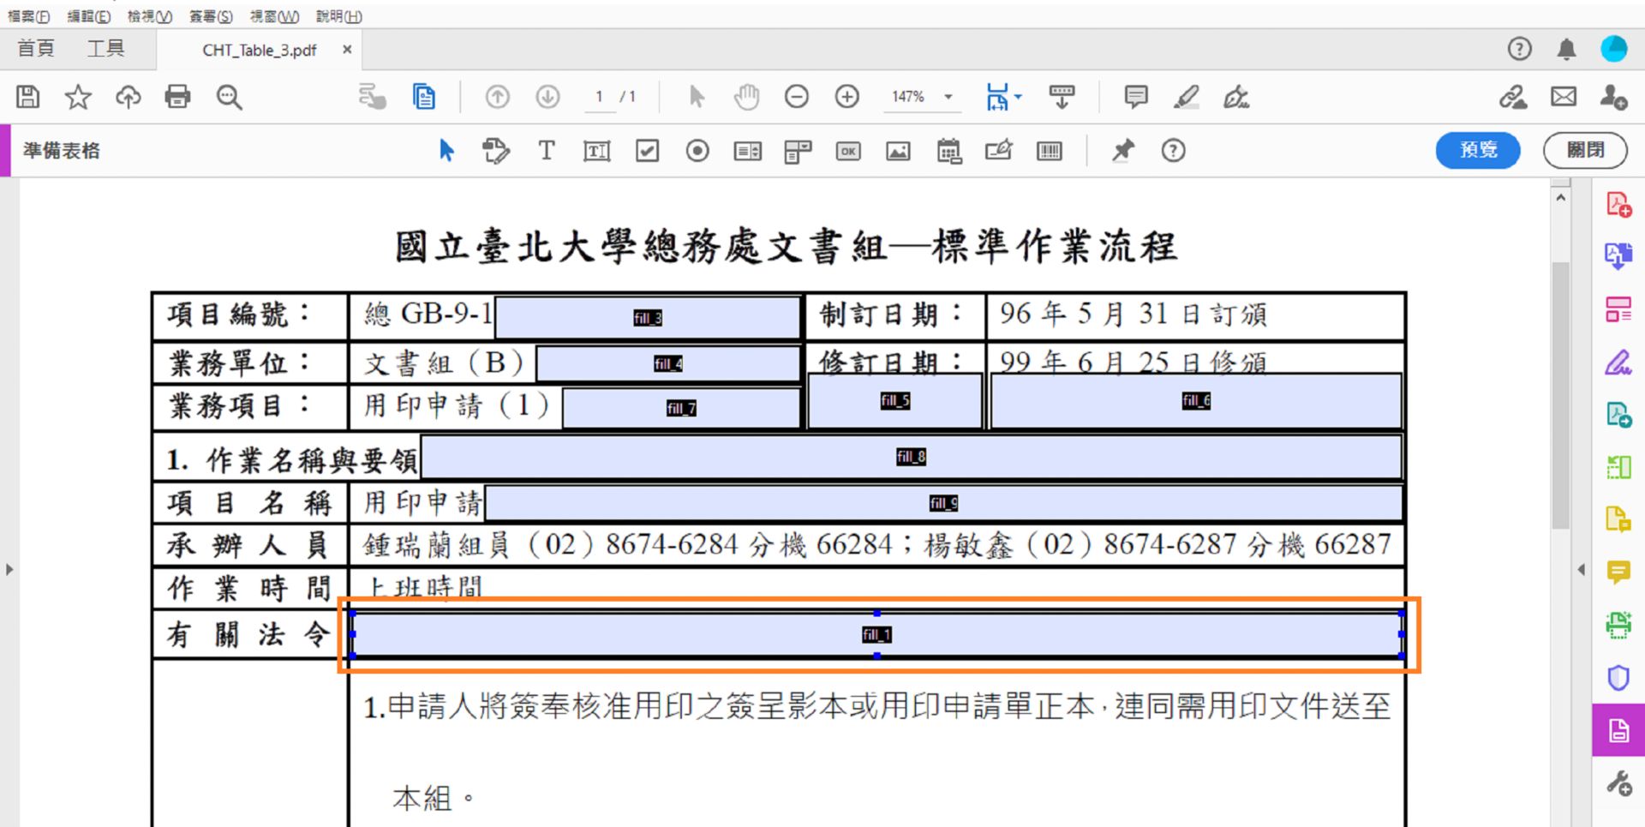Open the Prepare Form sidebar tool
The image size is (1645, 827).
[1618, 731]
